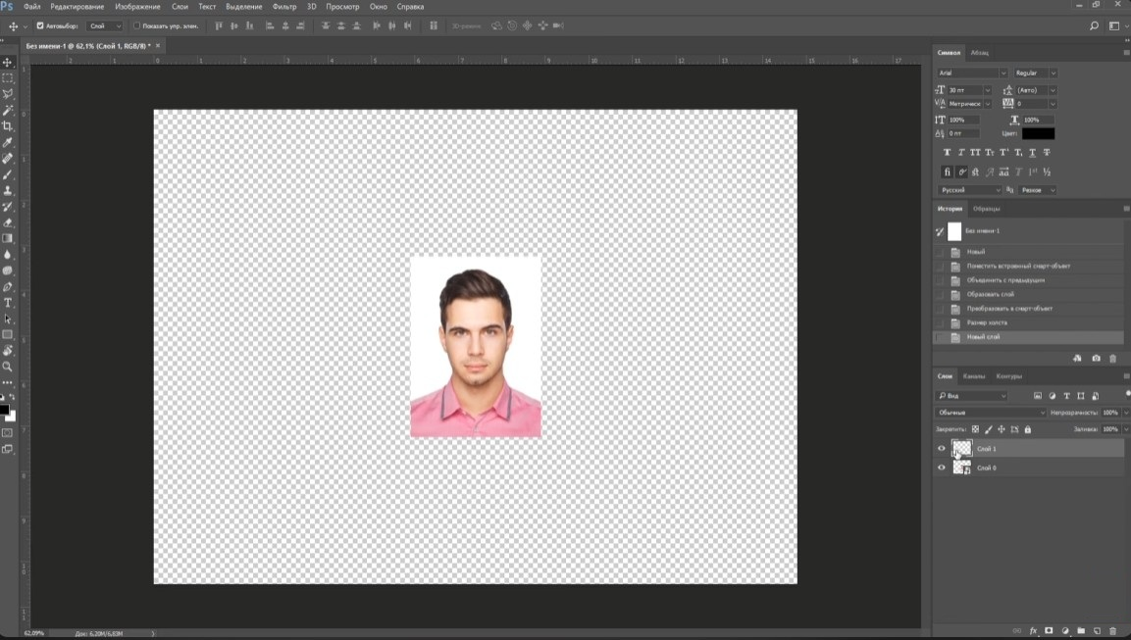Viewport: 1131px width, 640px height.
Task: Open the Файл menu
Action: tap(31, 7)
